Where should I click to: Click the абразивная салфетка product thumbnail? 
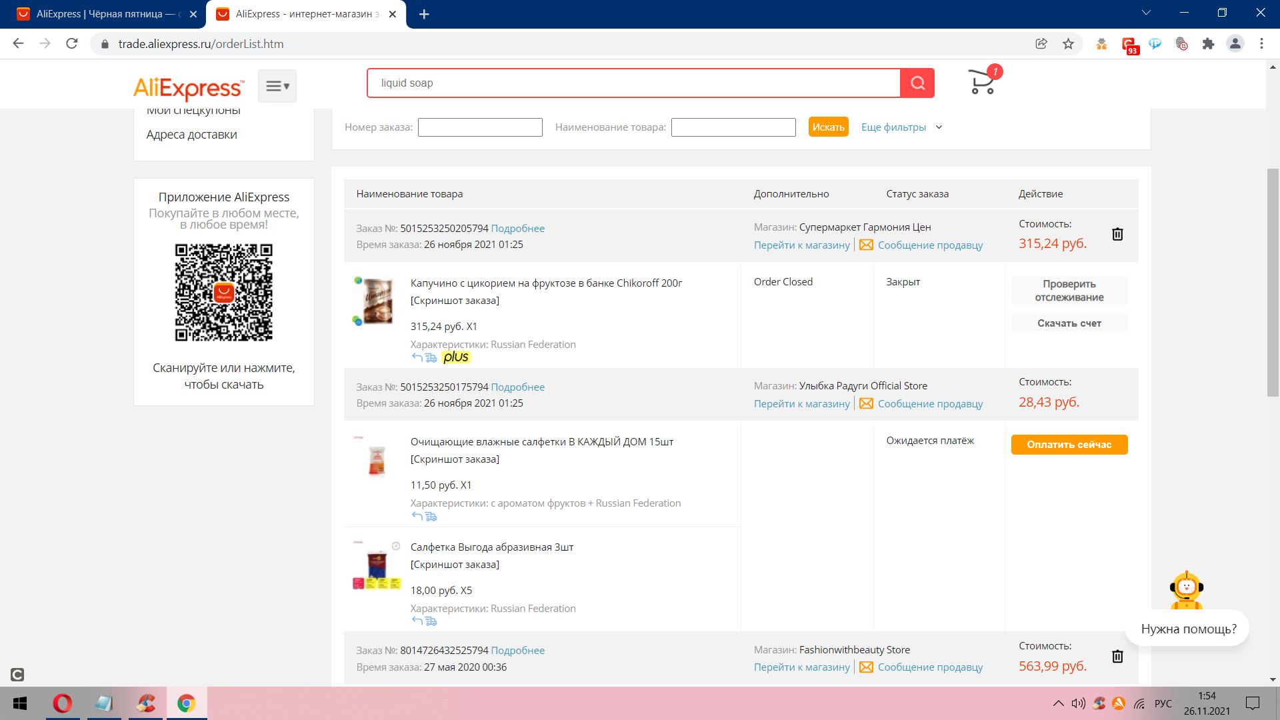click(x=377, y=565)
